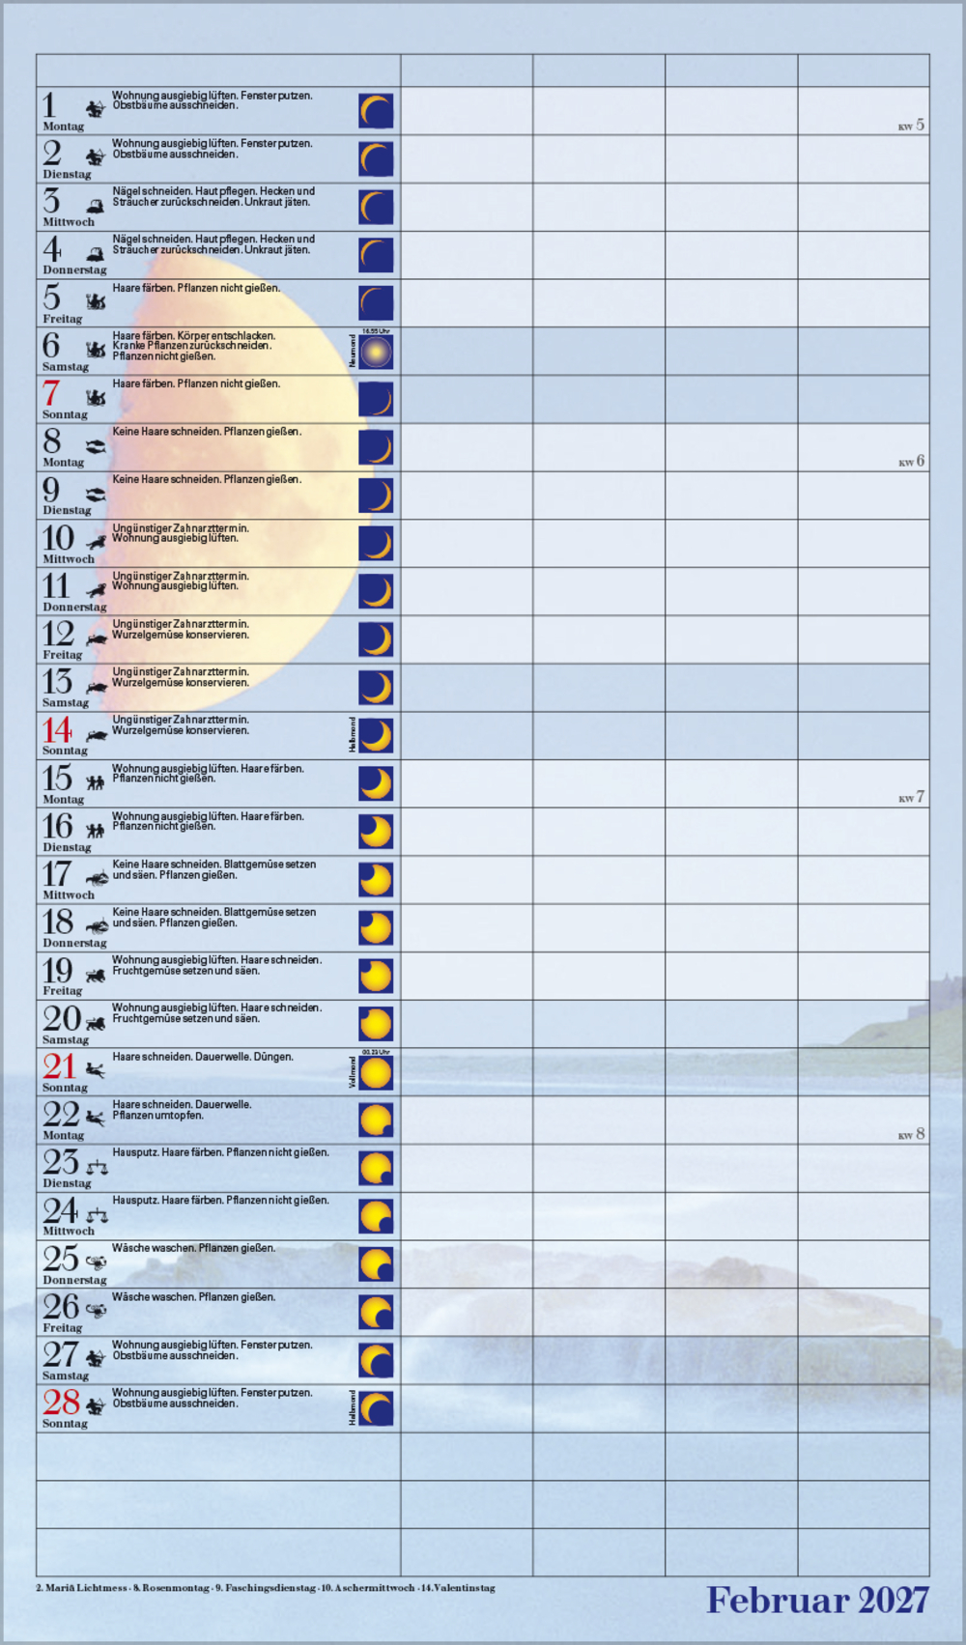
Task: Click the new moon icon on February 6
Action: tap(376, 353)
